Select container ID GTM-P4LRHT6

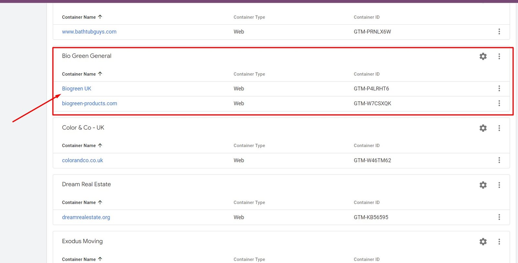371,89
